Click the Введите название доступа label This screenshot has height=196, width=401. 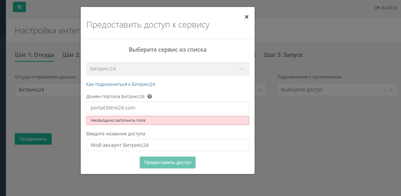116,134
